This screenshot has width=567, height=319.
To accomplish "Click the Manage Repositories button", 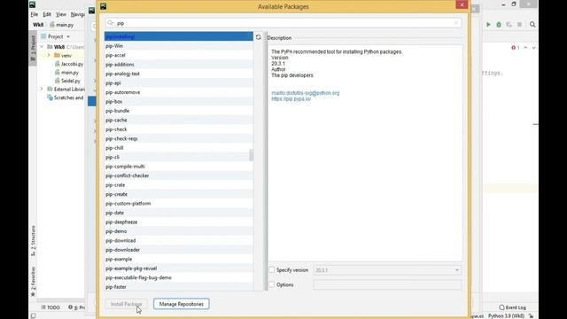I will click(x=181, y=304).
